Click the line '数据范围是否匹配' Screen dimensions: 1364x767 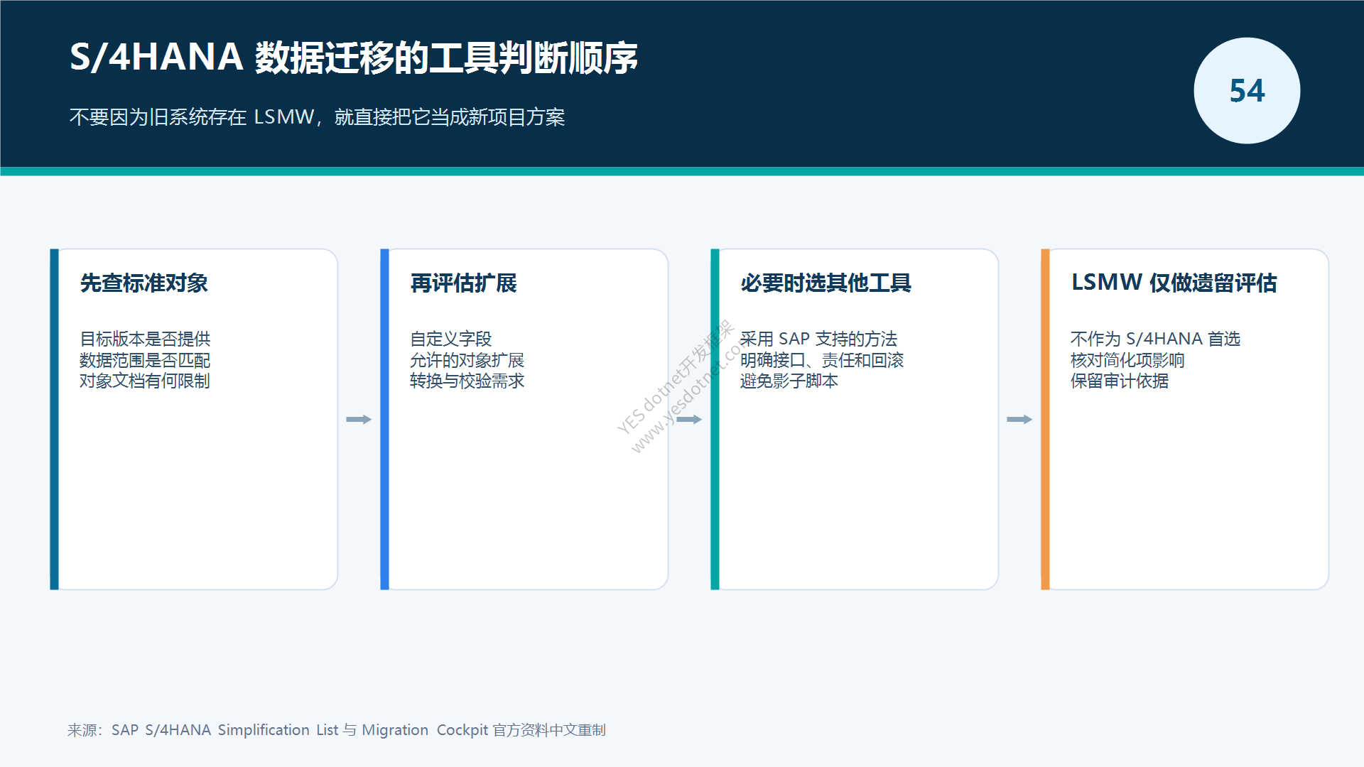(x=145, y=360)
